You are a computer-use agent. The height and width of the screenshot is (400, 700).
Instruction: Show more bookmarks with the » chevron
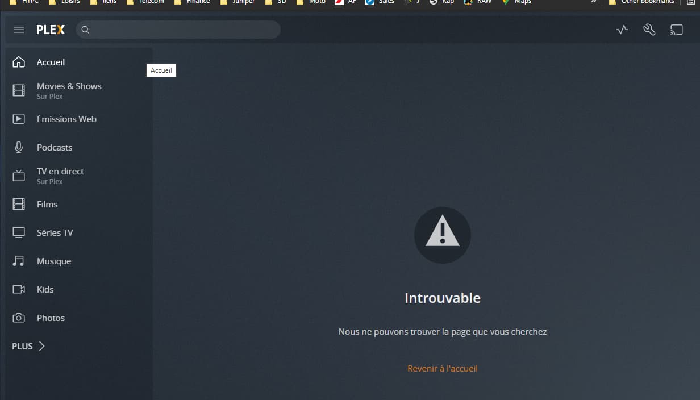click(x=594, y=2)
